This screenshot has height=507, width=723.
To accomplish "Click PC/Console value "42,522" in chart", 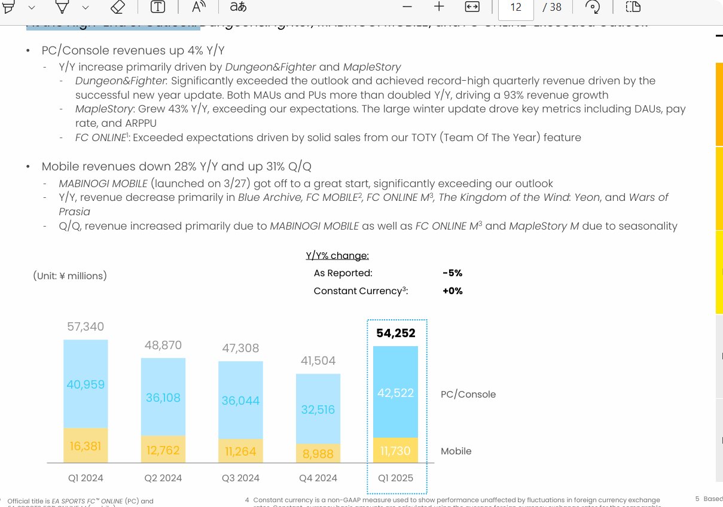I will (x=396, y=393).
